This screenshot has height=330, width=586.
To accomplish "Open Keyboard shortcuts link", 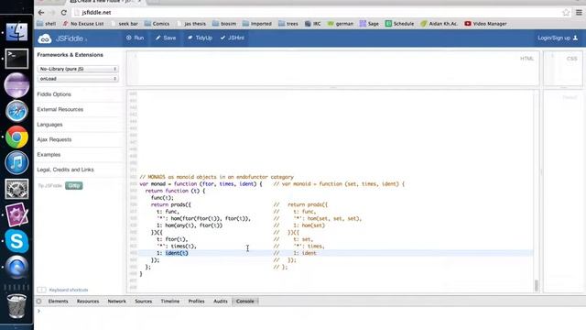I will pyautogui.click(x=69, y=290).
